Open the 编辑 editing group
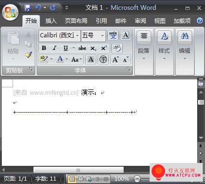This screenshot has width=205, height=184. coord(185,52)
